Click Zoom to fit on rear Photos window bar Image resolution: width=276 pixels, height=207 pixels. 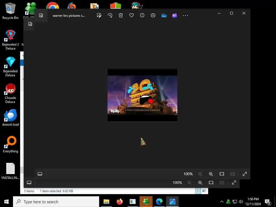point(211,183)
